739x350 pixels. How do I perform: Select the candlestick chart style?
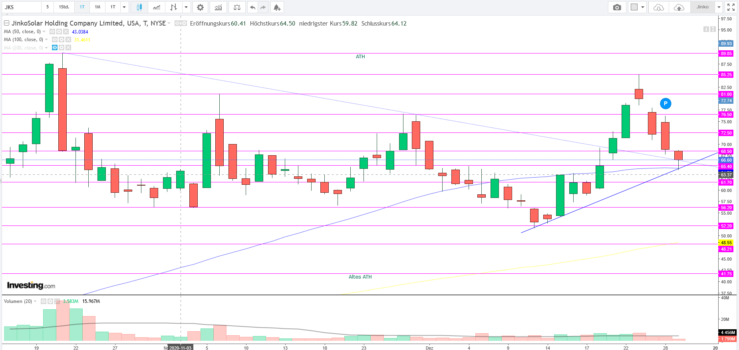tap(139, 7)
